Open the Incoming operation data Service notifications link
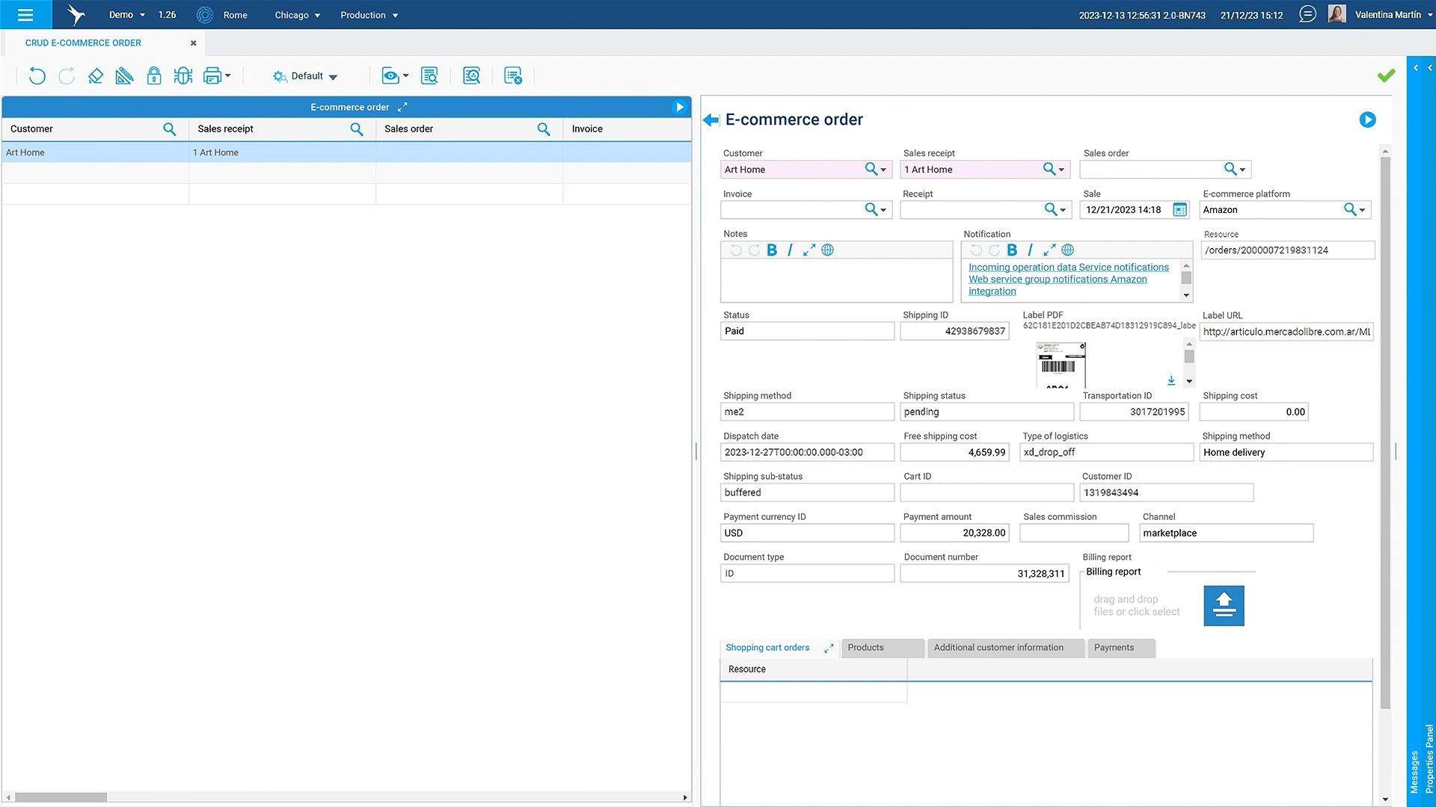 pos(1068,268)
